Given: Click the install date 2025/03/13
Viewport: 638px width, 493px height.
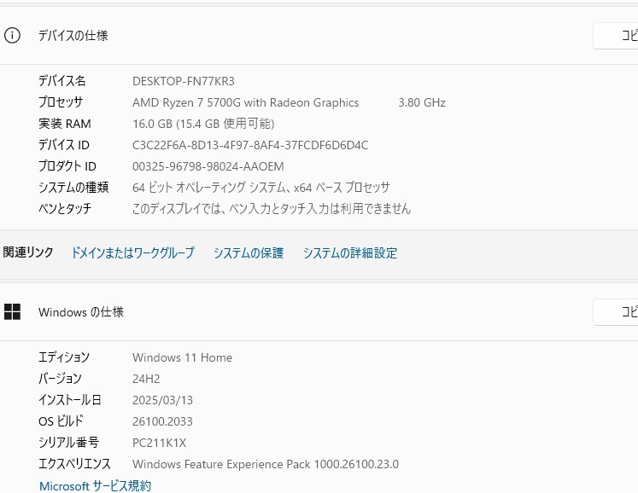Looking at the screenshot, I should [162, 400].
